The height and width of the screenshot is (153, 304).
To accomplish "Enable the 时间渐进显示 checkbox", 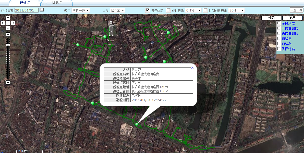I will 205,10.
